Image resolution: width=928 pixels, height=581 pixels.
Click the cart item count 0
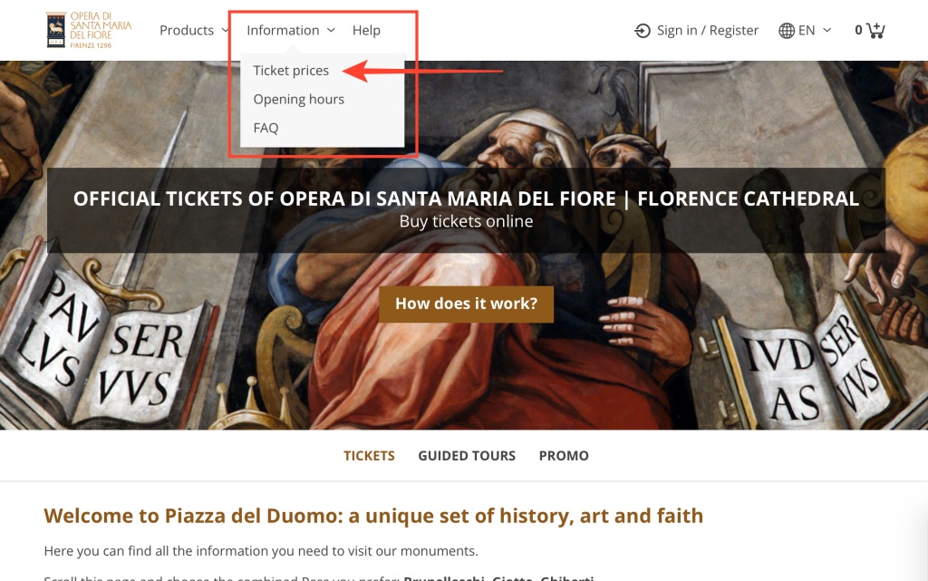(x=858, y=30)
